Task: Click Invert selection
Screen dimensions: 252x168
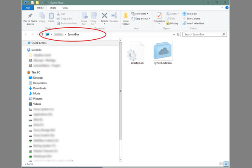Action: point(193,24)
